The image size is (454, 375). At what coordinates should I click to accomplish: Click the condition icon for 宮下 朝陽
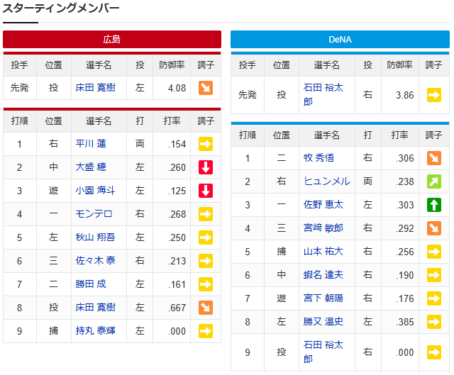434,298
